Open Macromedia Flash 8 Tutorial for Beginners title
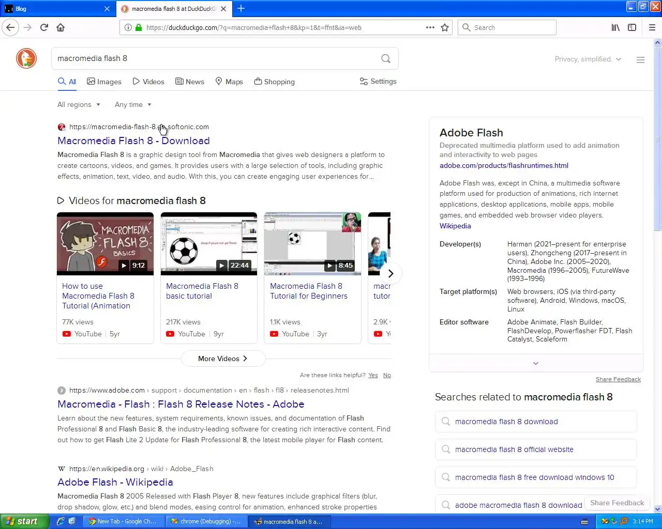Image resolution: width=662 pixels, height=529 pixels. point(309,291)
